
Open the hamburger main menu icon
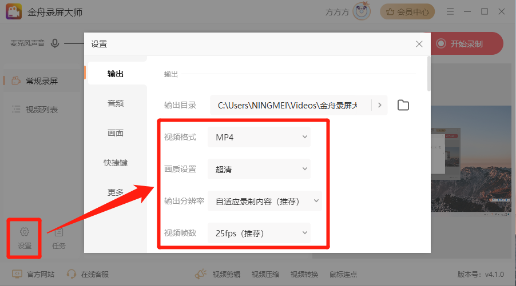[450, 12]
